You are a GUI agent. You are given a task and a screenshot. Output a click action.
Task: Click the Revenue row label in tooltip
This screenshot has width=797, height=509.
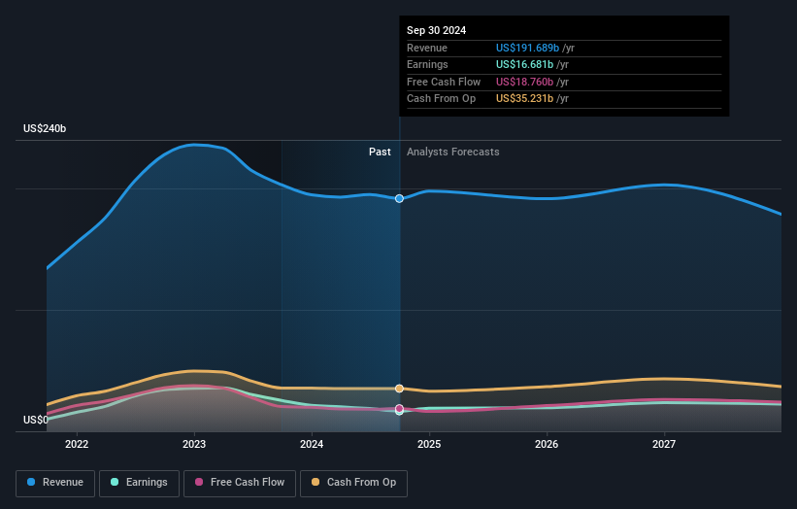click(427, 48)
